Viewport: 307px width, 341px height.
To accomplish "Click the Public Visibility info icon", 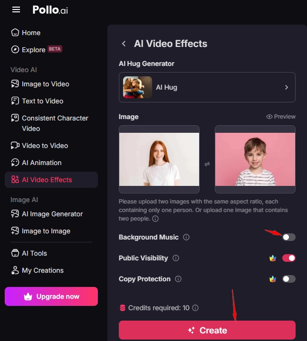I will click(x=176, y=258).
